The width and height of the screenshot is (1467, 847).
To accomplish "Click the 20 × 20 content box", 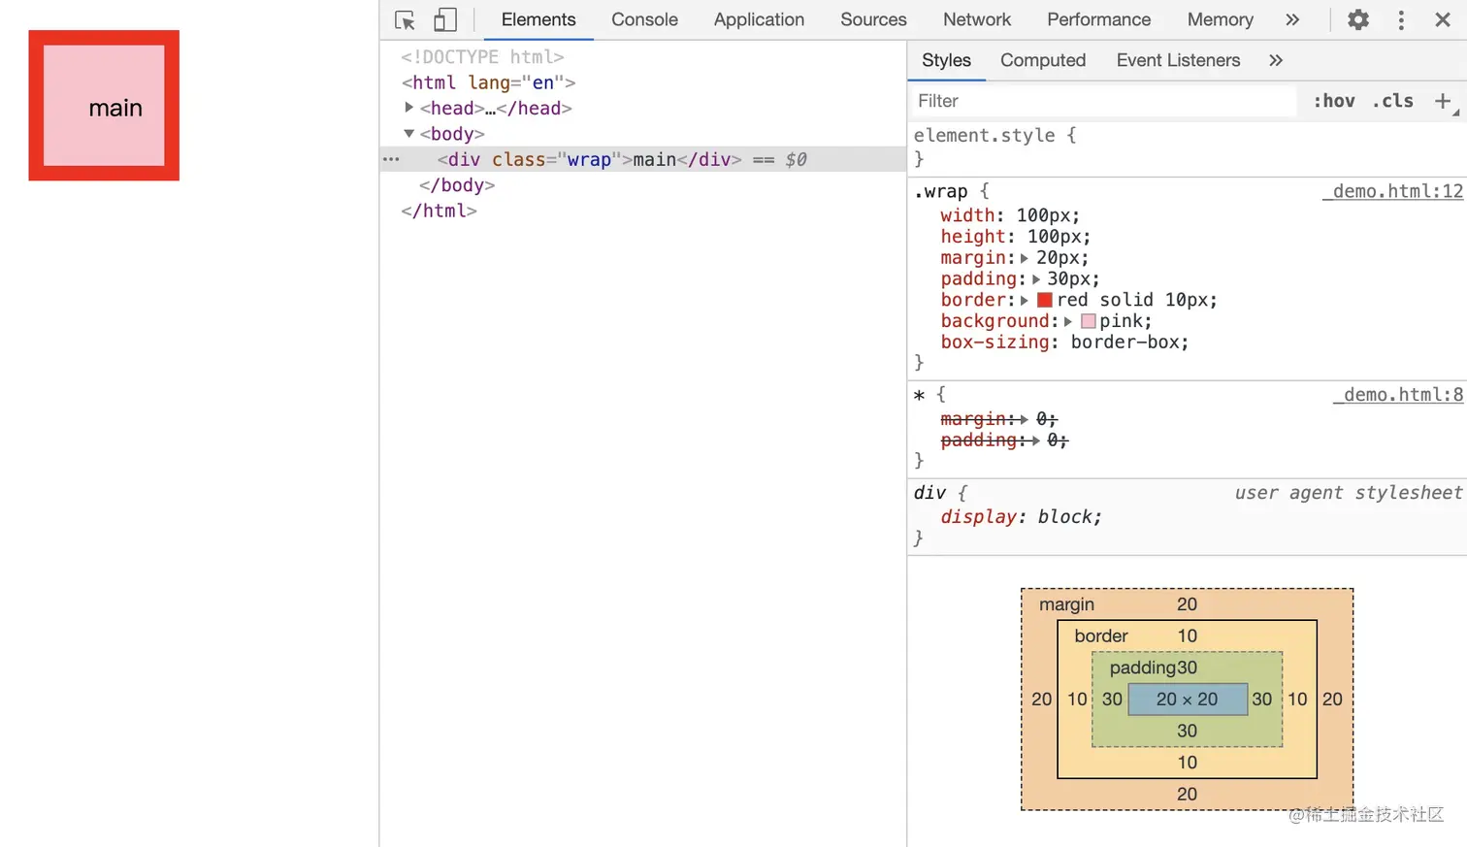I will point(1187,700).
